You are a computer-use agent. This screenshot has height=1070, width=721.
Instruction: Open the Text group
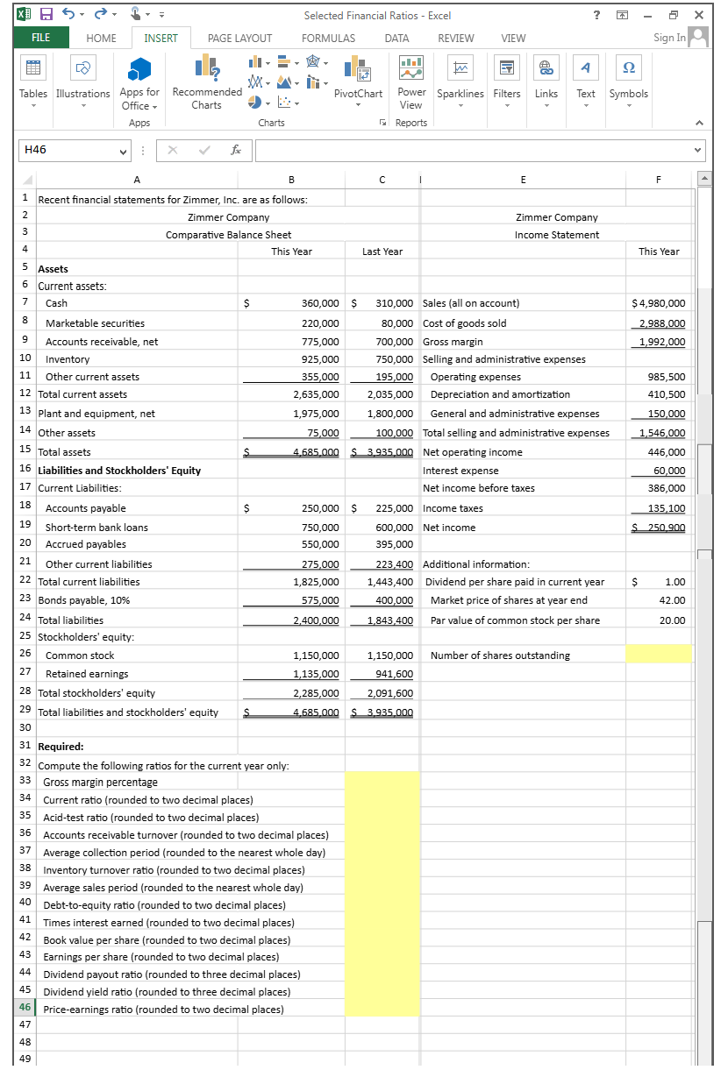(586, 84)
